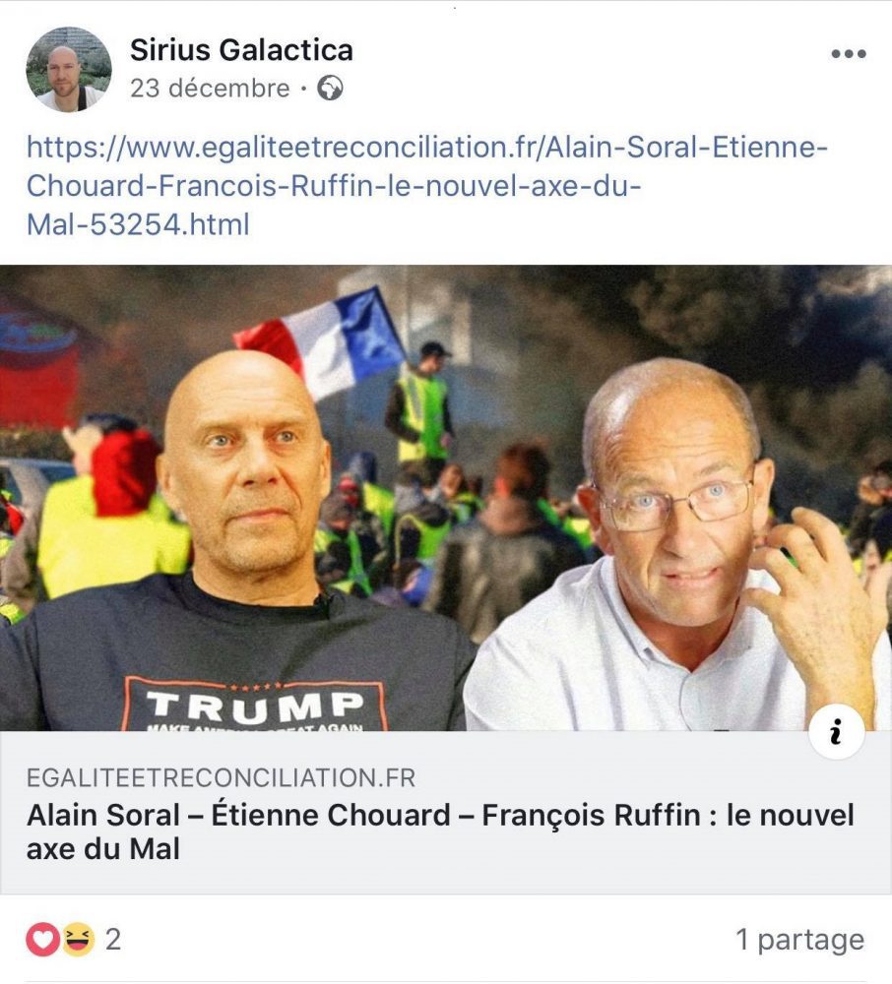Click the French flag in the preview image
Viewport: 892px width, 984px height.
click(320, 339)
